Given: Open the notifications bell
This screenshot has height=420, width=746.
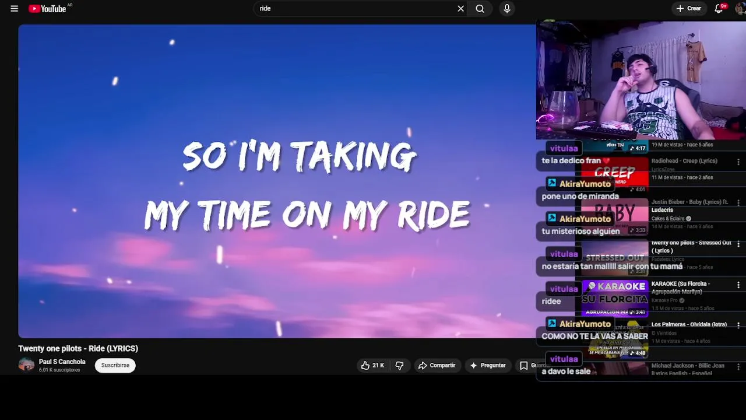Looking at the screenshot, I should [719, 9].
